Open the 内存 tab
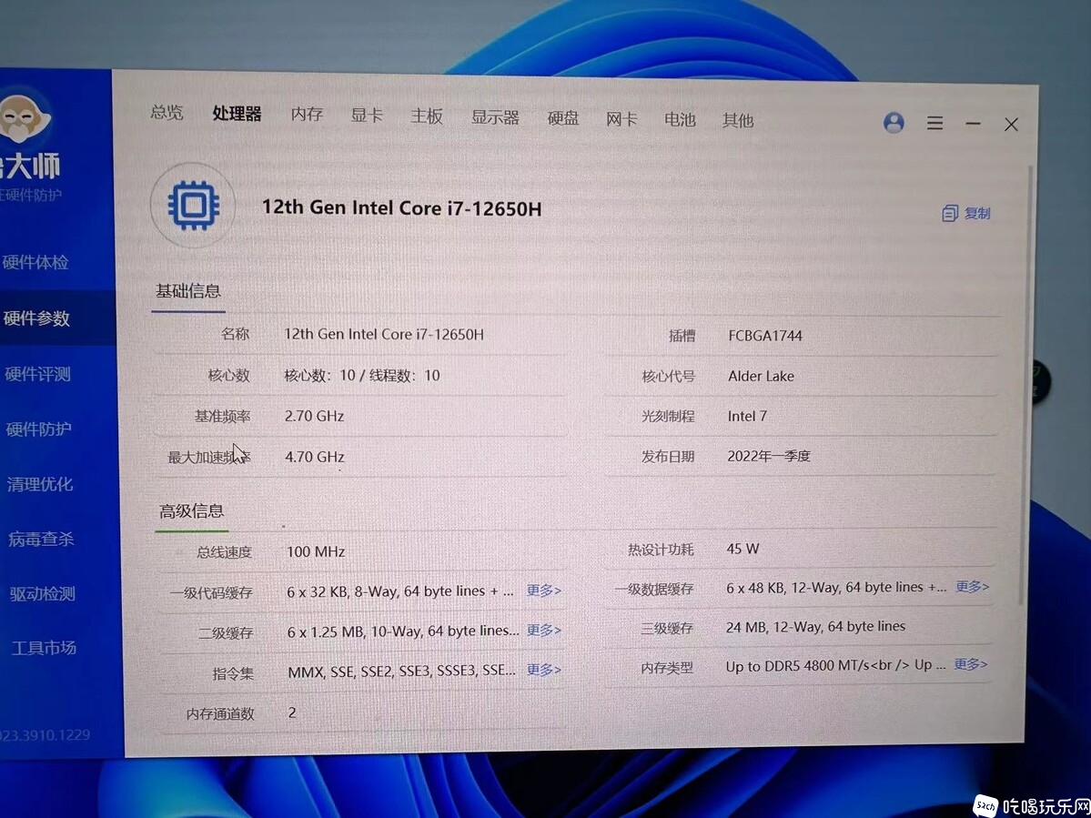1091x818 pixels. pos(307,115)
